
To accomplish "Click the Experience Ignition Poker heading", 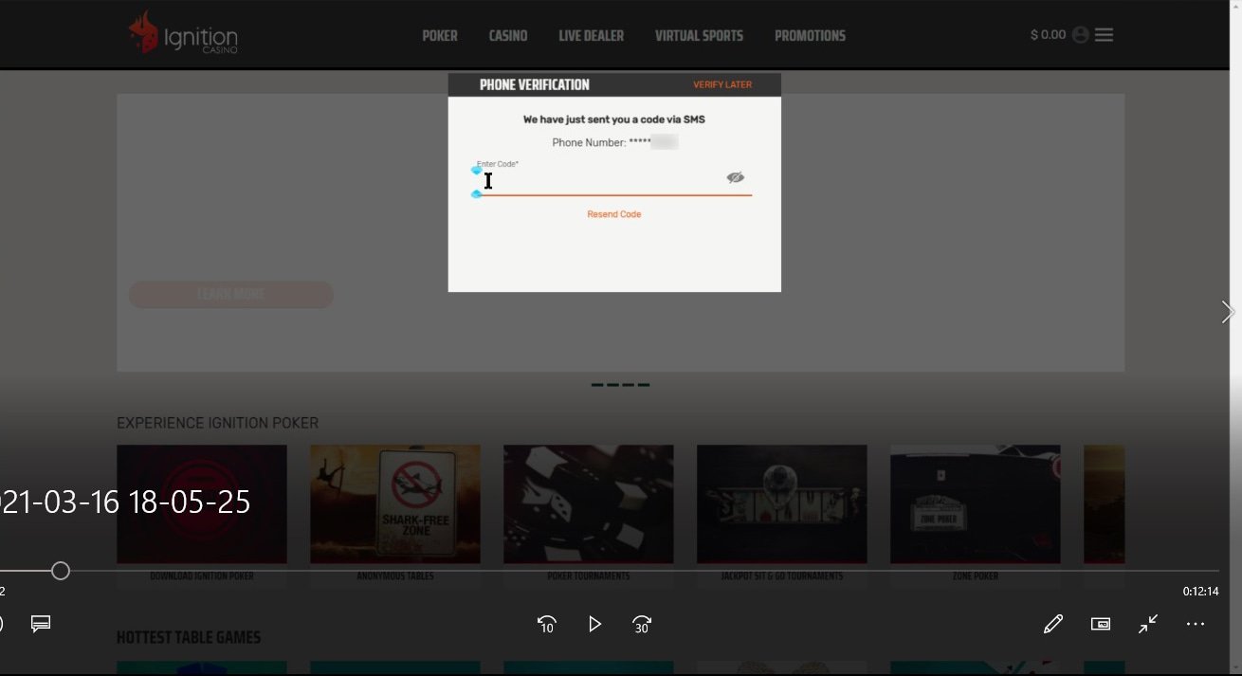I will click(x=218, y=423).
